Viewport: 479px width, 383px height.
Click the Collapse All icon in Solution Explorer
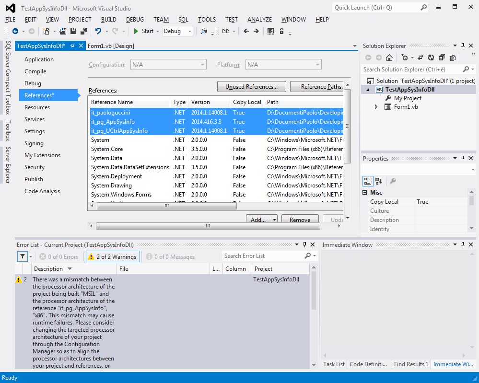pos(442,58)
